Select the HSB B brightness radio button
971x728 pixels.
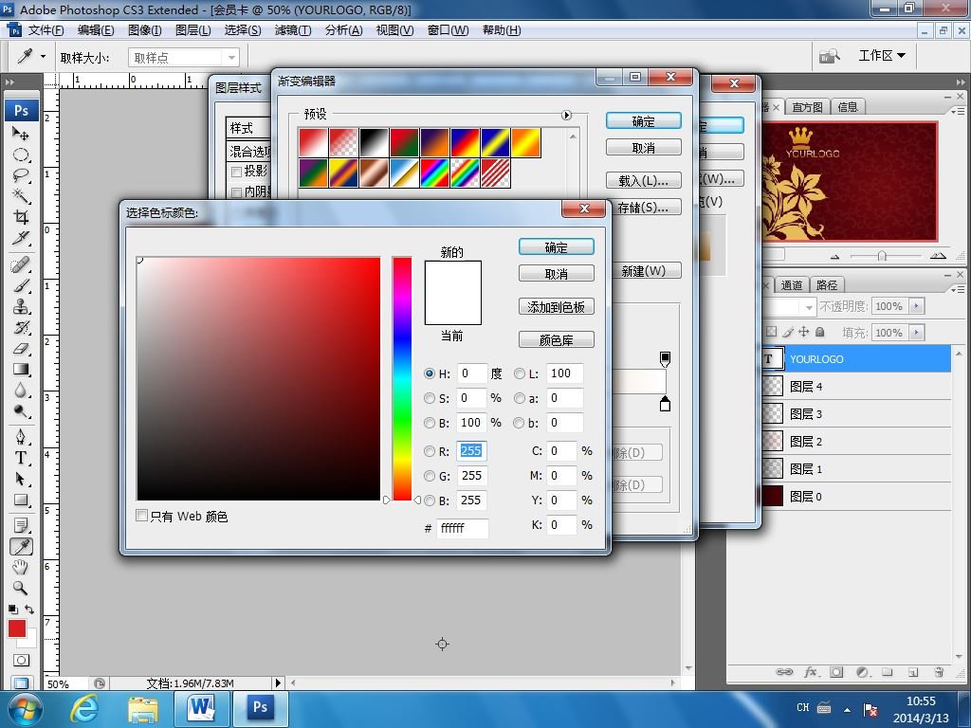[430, 423]
